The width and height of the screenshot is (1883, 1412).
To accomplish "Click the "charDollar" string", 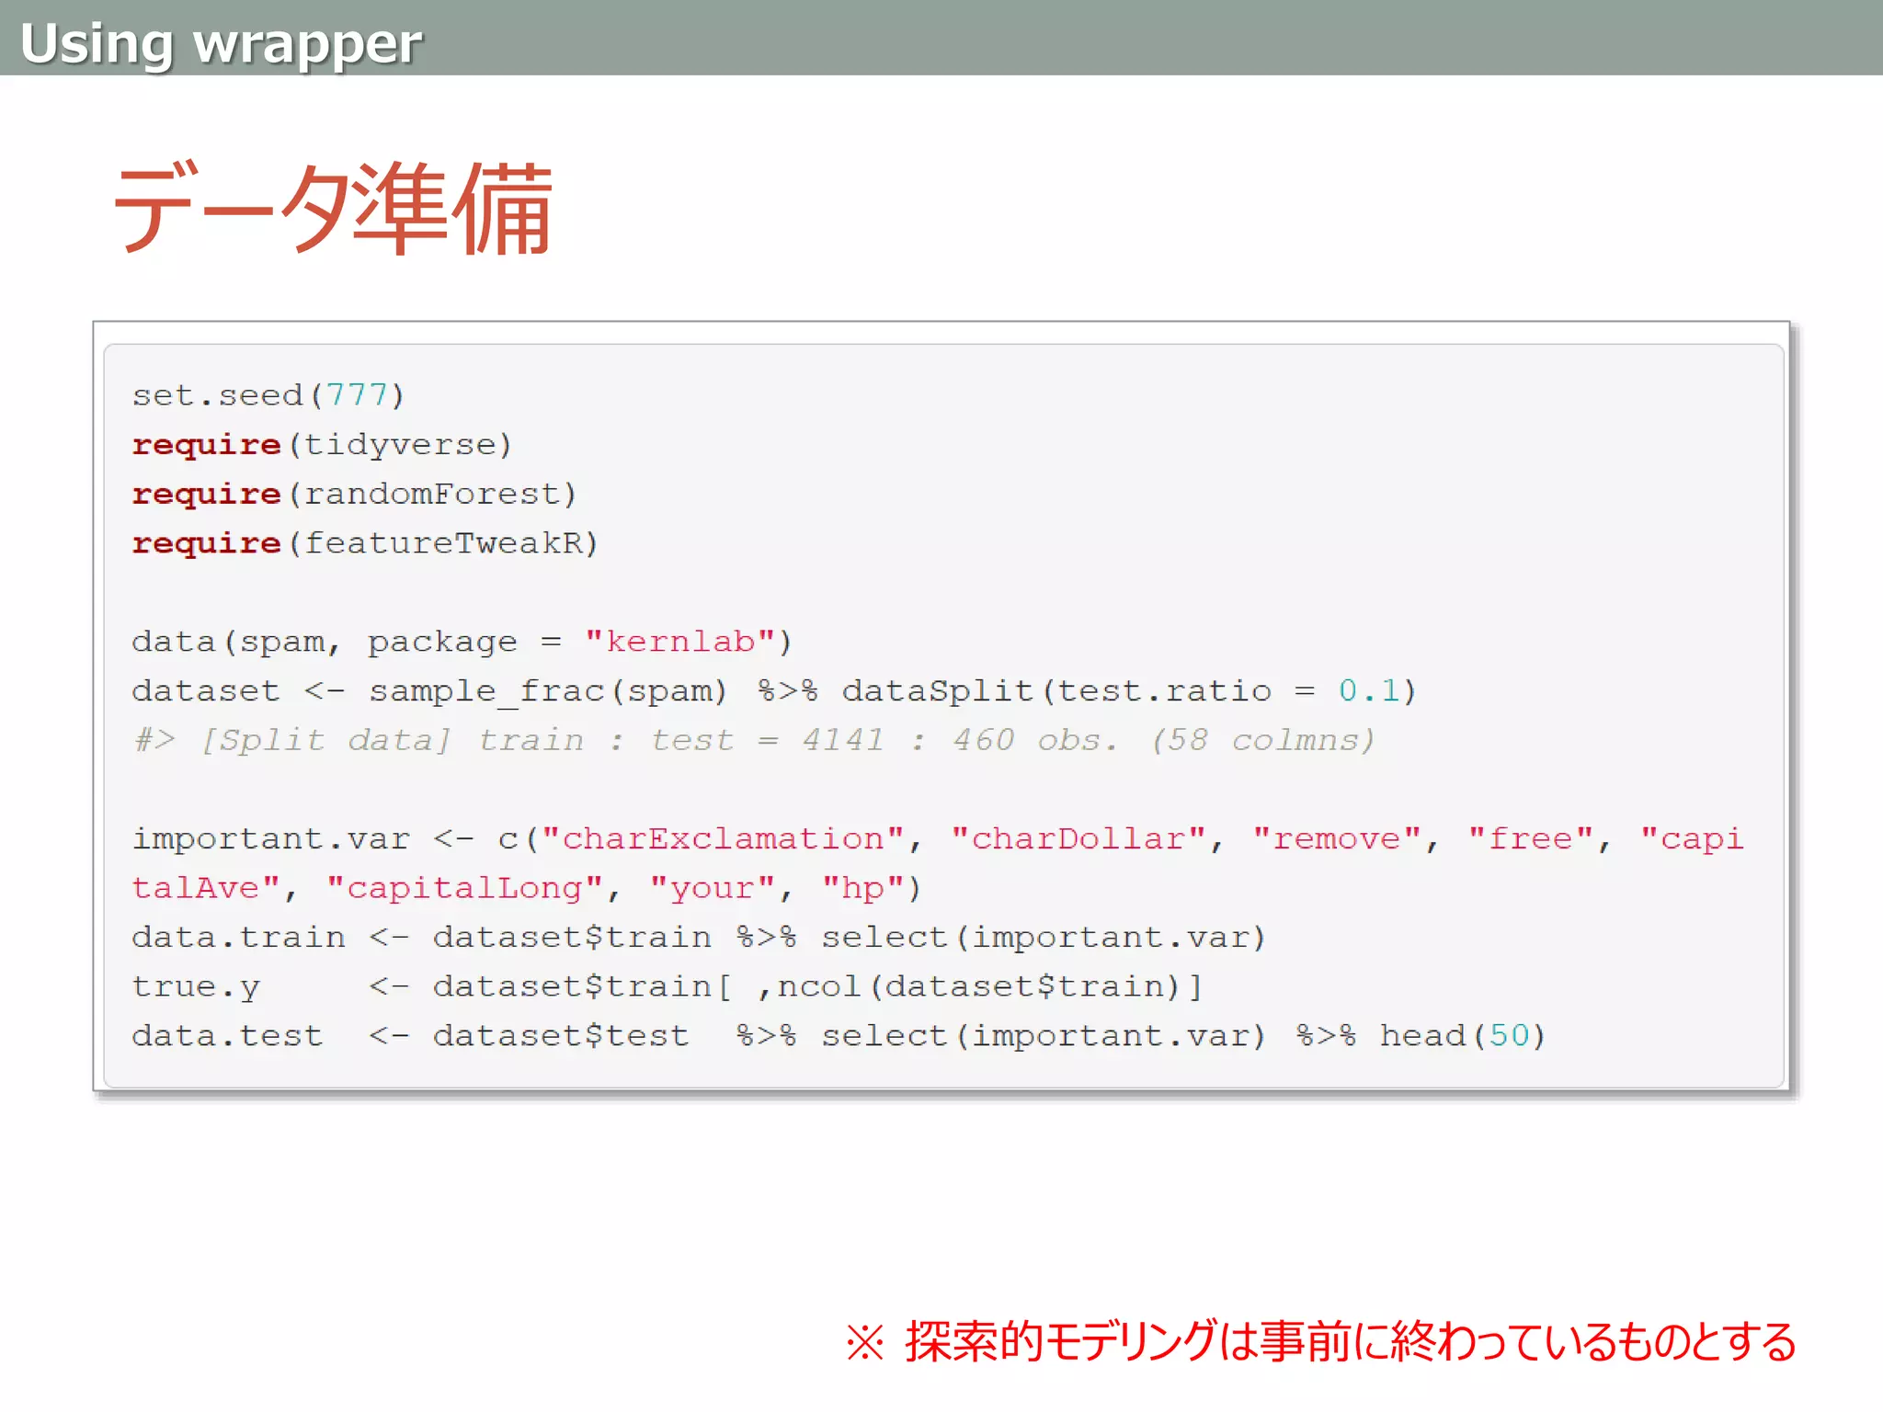I will tap(1078, 839).
